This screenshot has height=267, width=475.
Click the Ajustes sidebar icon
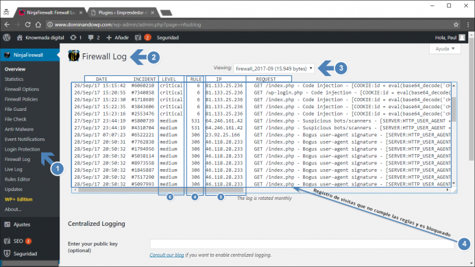click(8, 225)
